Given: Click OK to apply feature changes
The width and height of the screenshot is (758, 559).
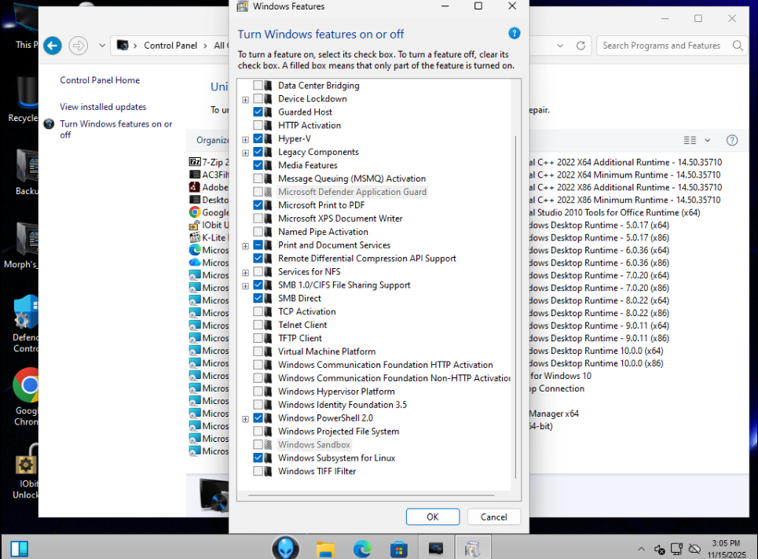Looking at the screenshot, I should tap(432, 517).
